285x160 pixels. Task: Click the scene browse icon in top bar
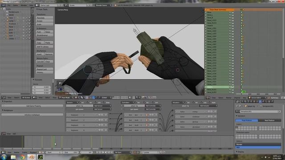[x=66, y=5]
